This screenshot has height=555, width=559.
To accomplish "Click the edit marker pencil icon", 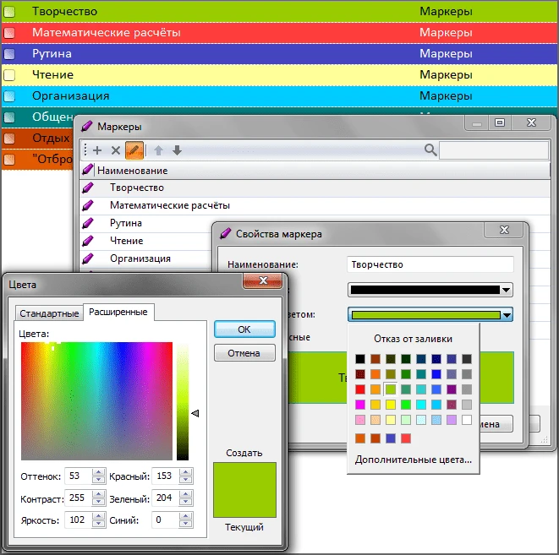I will 134,150.
